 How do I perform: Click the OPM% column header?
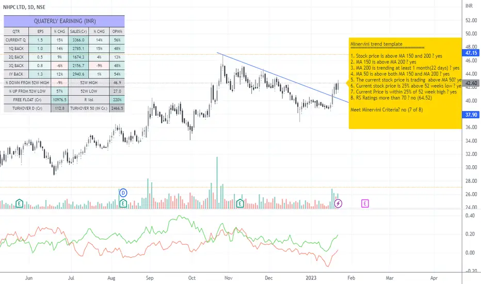[x=117, y=31]
